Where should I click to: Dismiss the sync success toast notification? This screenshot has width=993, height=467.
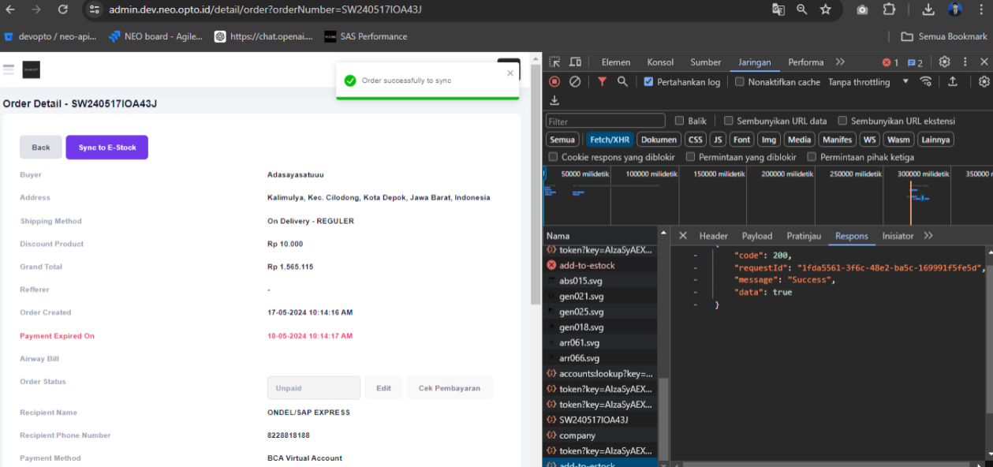pos(510,73)
